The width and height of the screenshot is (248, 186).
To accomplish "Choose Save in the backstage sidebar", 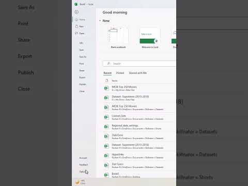I will click(81, 50).
